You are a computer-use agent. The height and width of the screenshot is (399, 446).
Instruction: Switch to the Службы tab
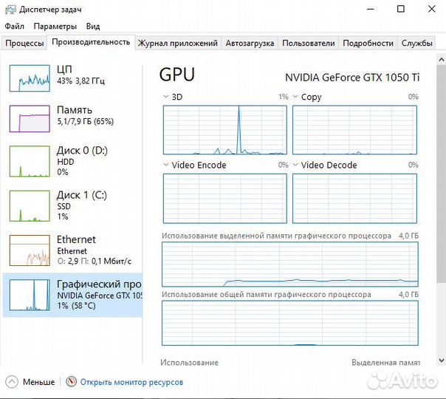tap(417, 43)
